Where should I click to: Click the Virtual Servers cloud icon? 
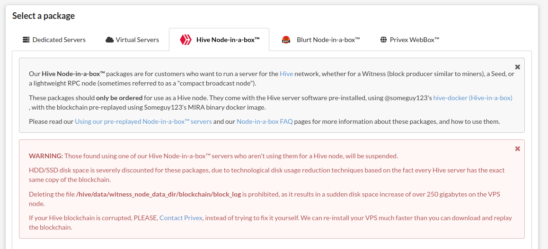[109, 40]
